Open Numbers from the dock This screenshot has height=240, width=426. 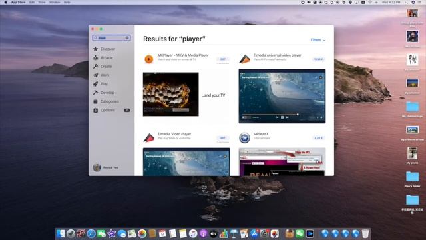pos(224,233)
